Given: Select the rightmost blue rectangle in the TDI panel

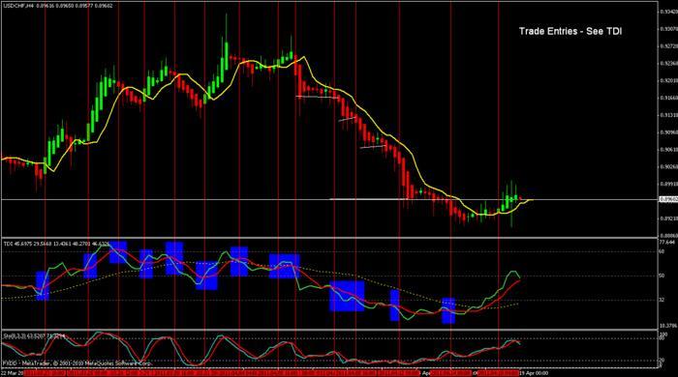Looking at the screenshot, I should pos(448,310).
